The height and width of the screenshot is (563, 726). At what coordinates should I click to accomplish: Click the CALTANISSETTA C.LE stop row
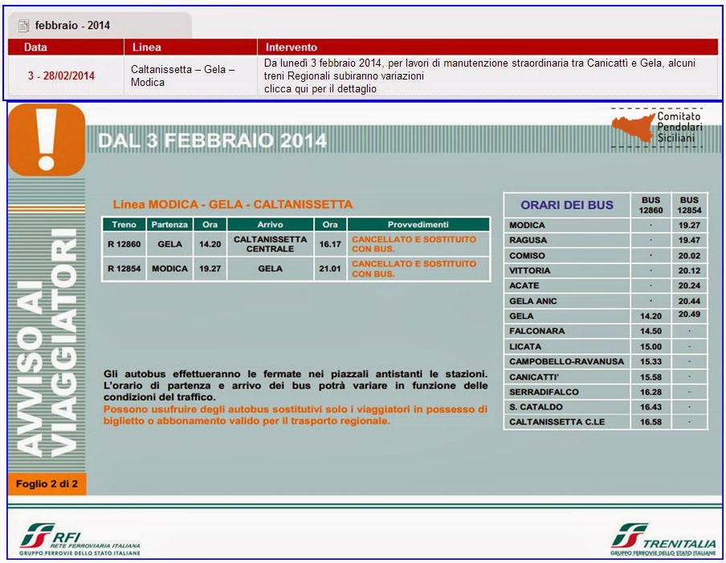[606, 422]
